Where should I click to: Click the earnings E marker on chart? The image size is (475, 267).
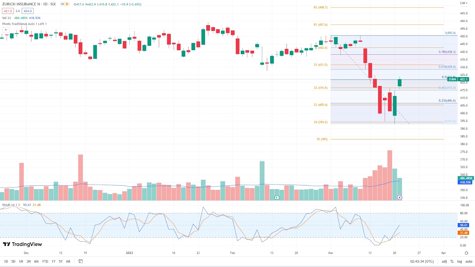(277, 197)
